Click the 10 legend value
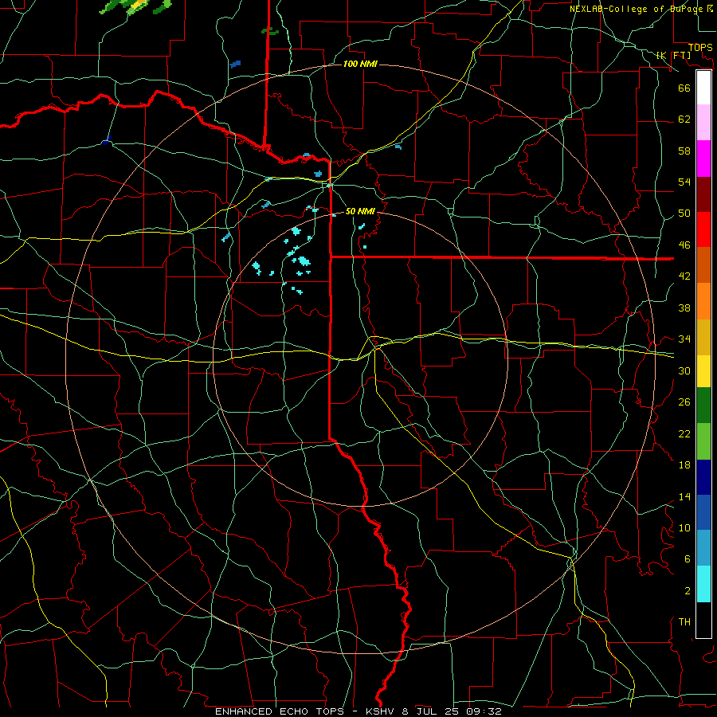Screen dimensions: 717x717 (x=684, y=528)
